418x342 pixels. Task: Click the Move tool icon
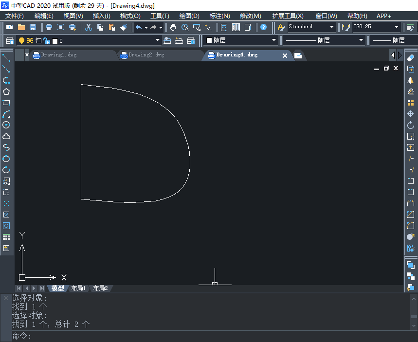click(411, 114)
